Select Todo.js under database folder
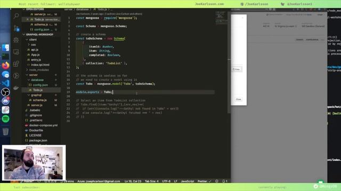 (x=37, y=90)
